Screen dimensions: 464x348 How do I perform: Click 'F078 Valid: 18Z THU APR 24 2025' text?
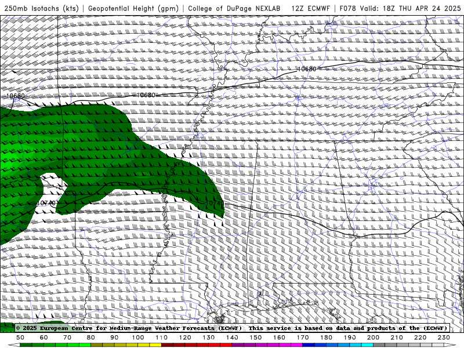(x=400, y=8)
